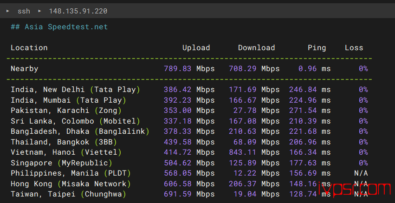This screenshot has width=395, height=203.
Task: Click the arrow before 148.135.91.220
Action: click(39, 11)
